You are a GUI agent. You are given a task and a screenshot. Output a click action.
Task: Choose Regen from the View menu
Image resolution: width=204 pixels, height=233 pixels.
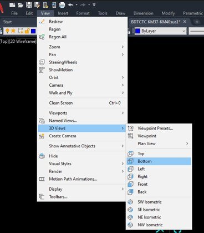[82, 29]
